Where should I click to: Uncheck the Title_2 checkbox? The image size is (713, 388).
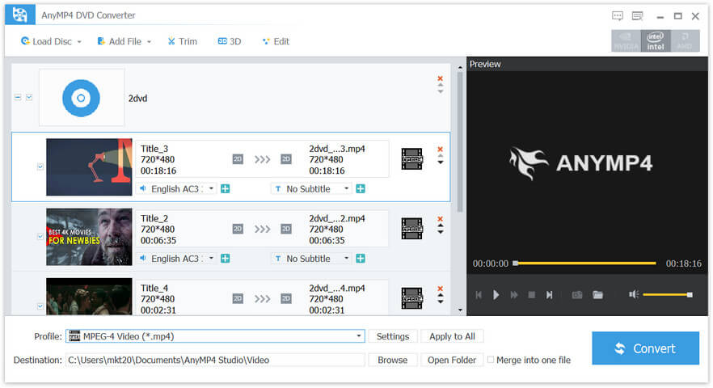tap(40, 237)
